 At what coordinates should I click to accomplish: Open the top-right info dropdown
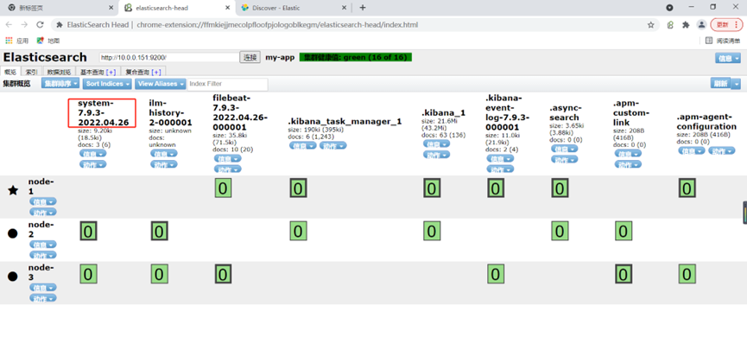(x=728, y=58)
